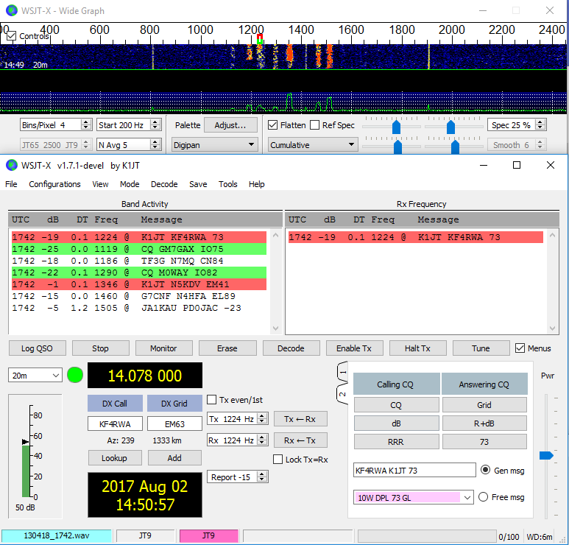Adjust the Pwr slider handle
The height and width of the screenshot is (545, 569).
coord(545,456)
